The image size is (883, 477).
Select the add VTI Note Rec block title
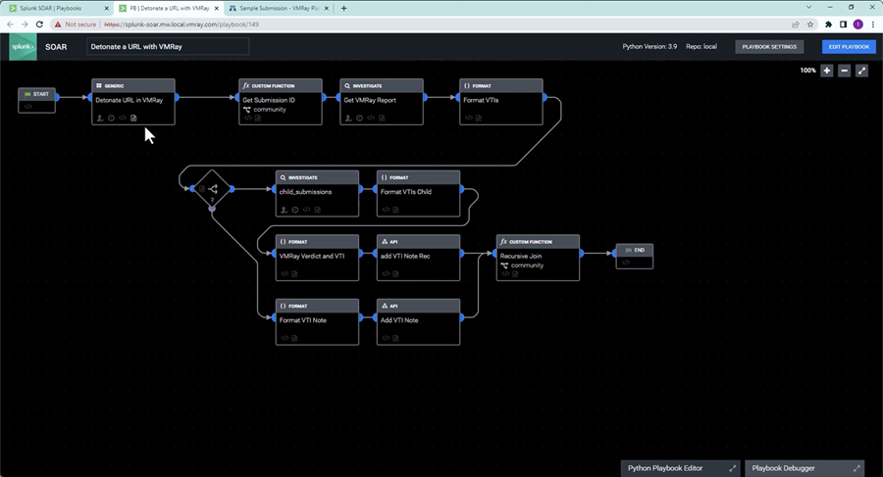(x=405, y=256)
